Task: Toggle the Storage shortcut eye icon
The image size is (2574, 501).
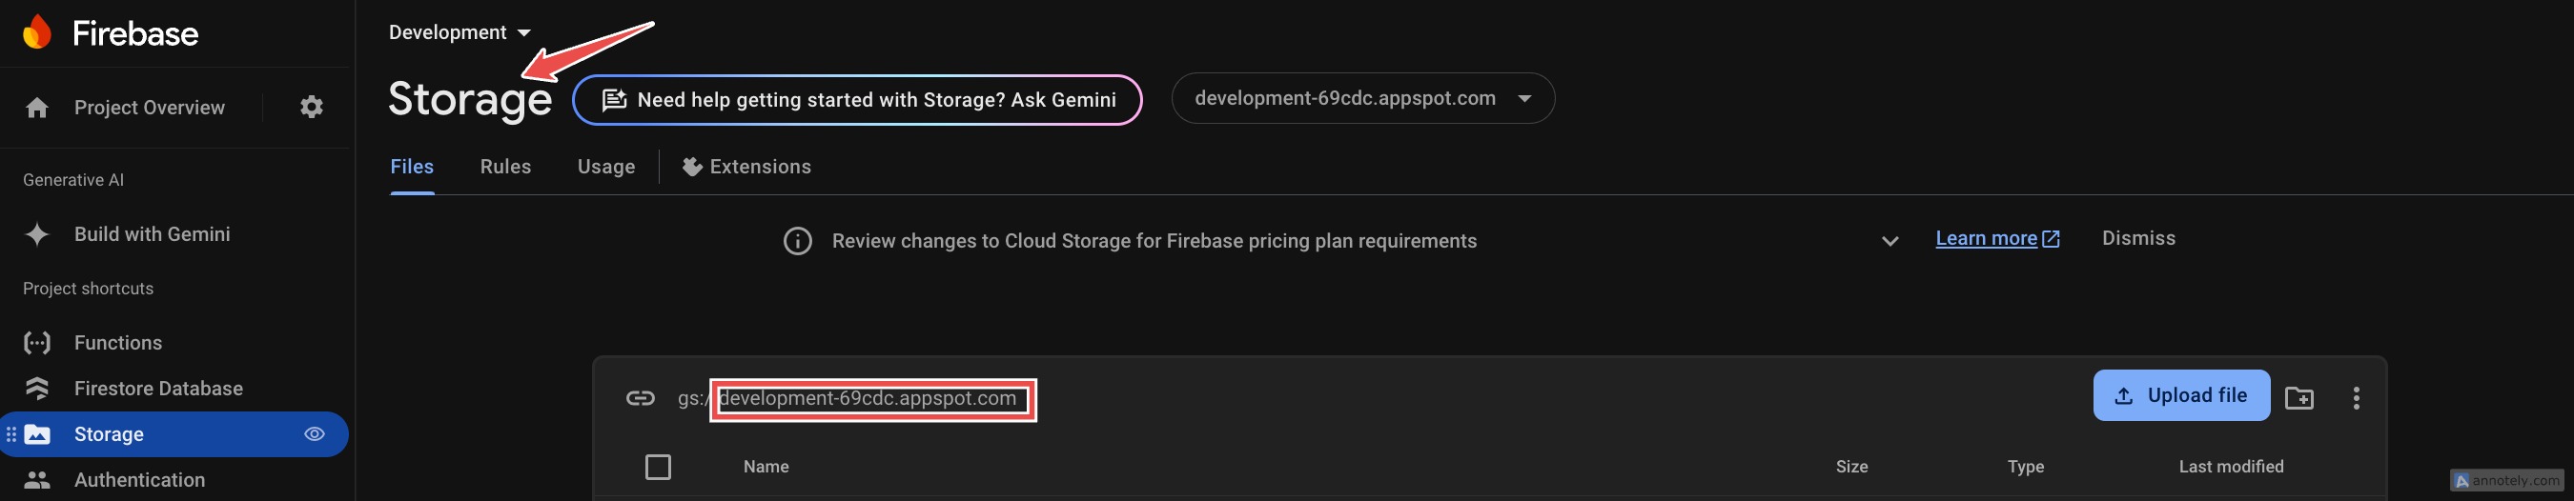Action: (315, 434)
